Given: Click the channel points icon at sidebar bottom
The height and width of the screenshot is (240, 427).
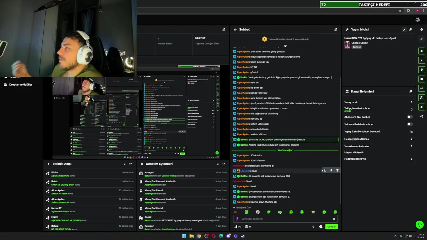Looking at the screenshot, I should [422, 116].
